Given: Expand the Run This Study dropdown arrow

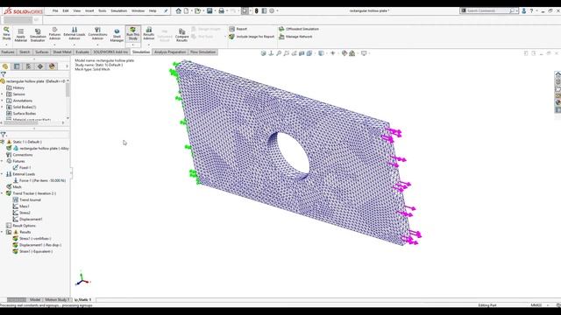Looking at the screenshot, I should click(x=133, y=45).
